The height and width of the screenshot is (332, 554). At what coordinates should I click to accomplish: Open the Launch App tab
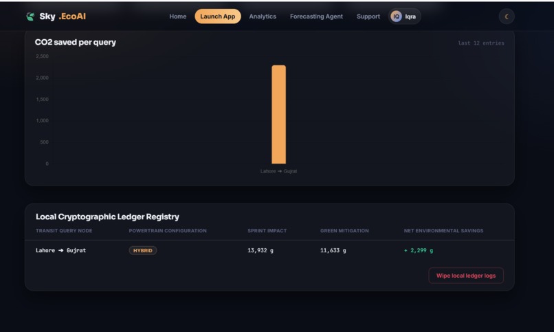click(218, 16)
